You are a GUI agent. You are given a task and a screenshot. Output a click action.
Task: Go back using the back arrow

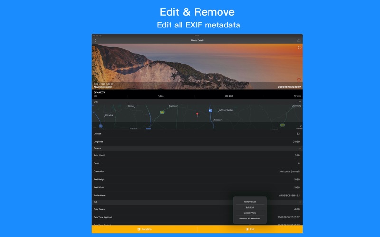95,40
